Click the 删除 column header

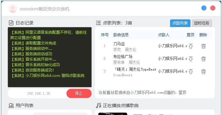[x=203, y=35]
